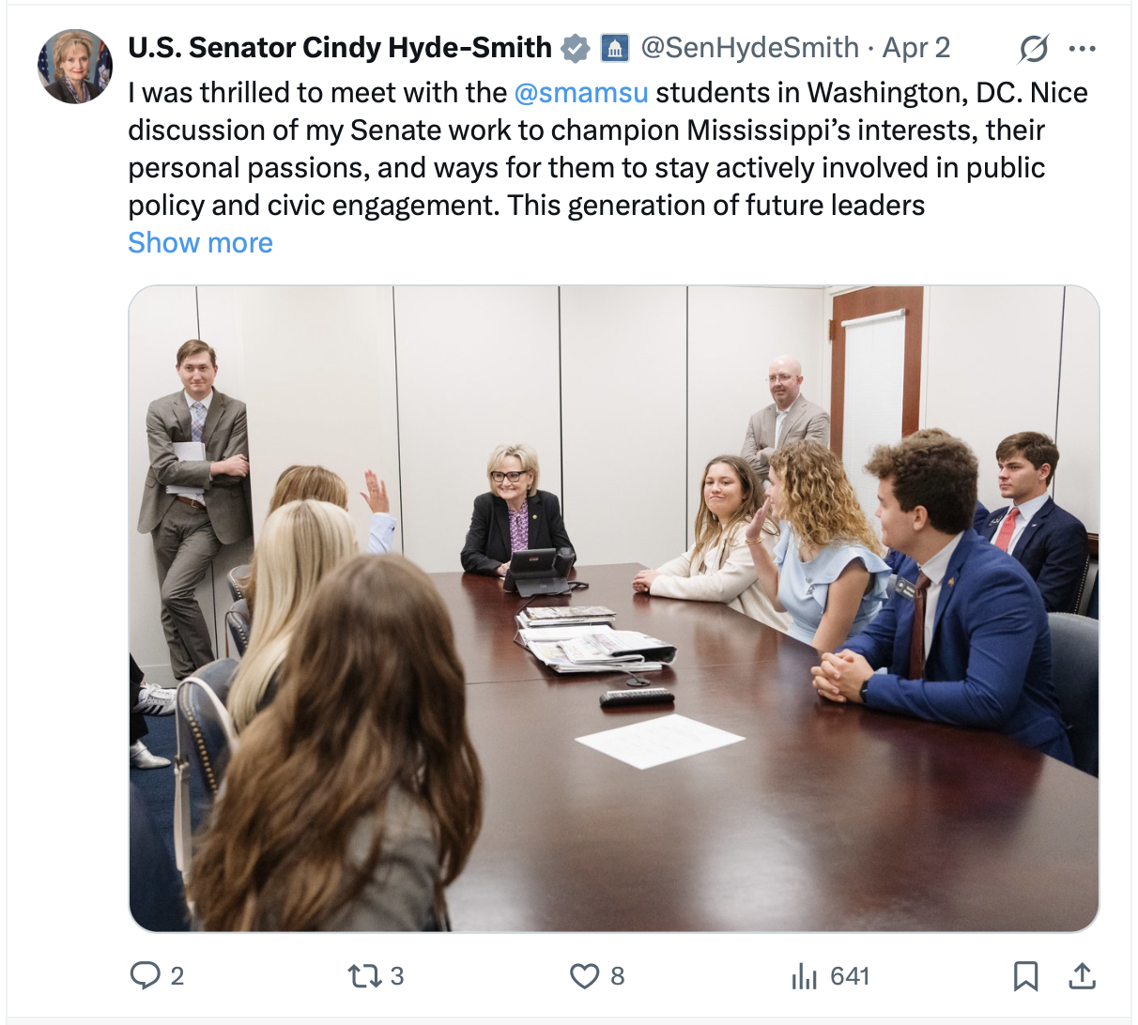Click the Grok explain-post icon
1138x1025 pixels.
tap(1033, 49)
